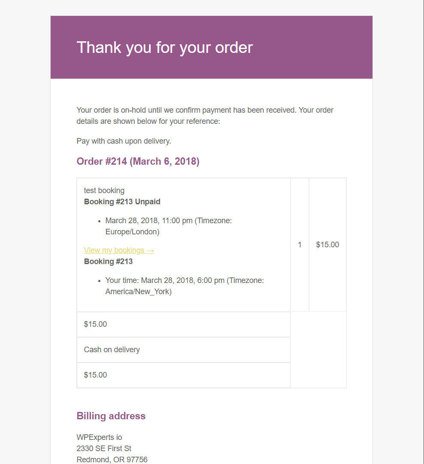The image size is (424, 464).
Task: Click the Thank you for your order heading
Action: (164, 47)
